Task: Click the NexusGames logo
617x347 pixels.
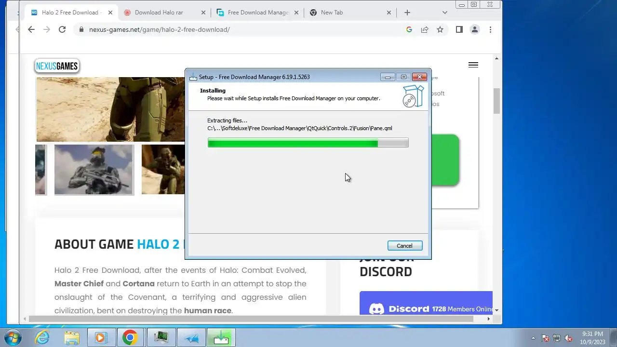Action: coord(57,66)
